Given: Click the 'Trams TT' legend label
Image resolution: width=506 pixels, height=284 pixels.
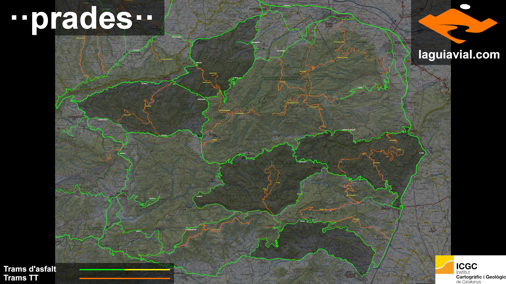Looking at the screenshot, I should [21, 278].
